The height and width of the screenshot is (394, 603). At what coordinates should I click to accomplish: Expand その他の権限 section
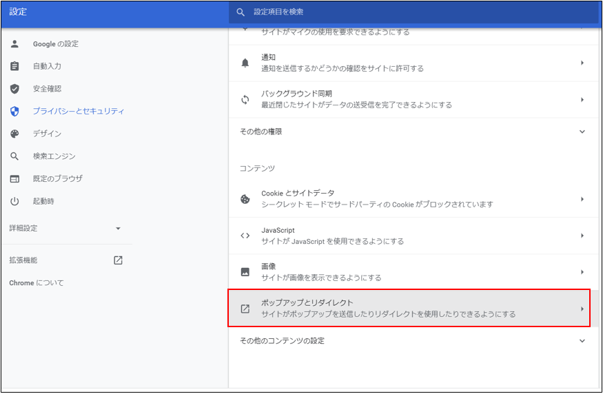pyautogui.click(x=582, y=132)
